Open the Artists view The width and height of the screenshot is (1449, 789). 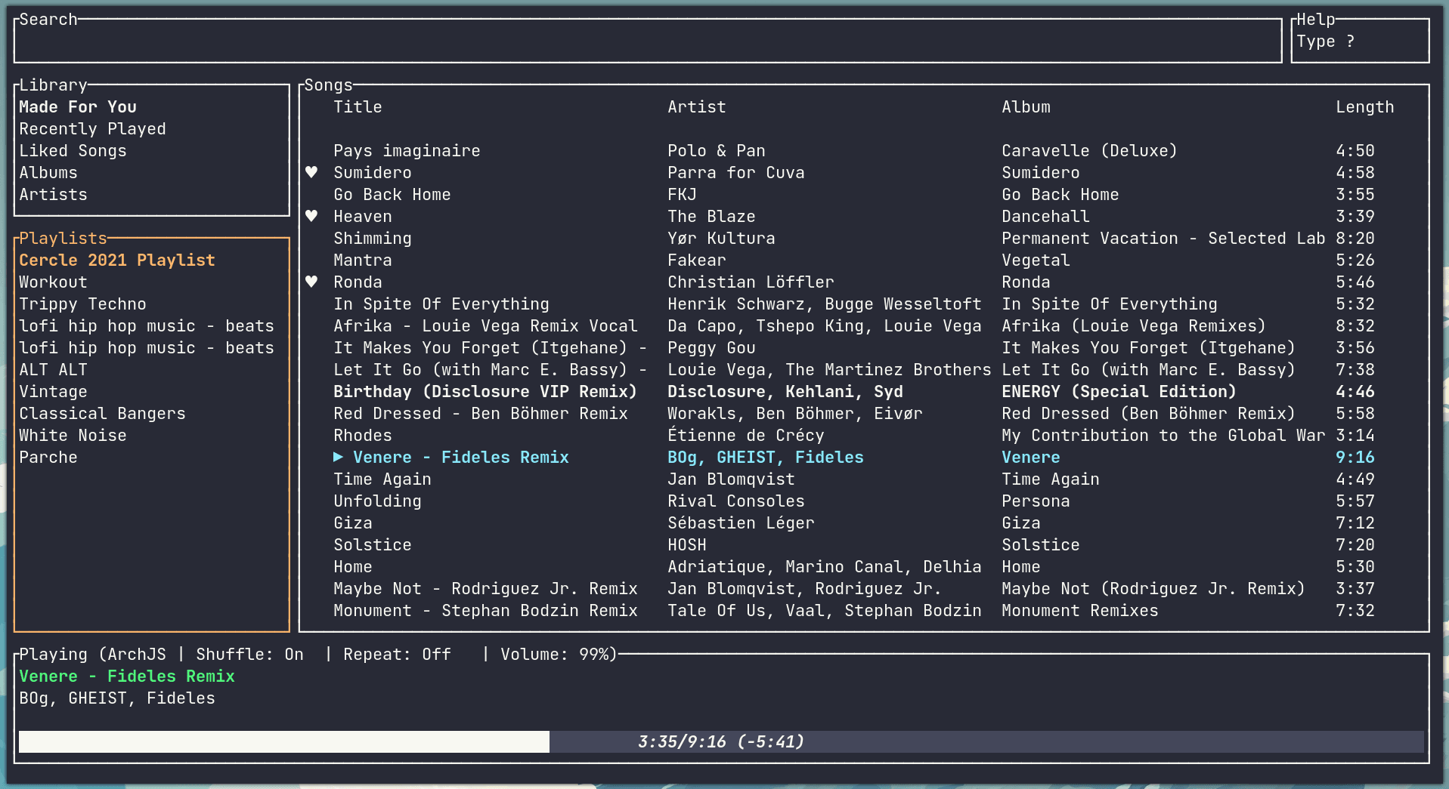pyautogui.click(x=53, y=194)
